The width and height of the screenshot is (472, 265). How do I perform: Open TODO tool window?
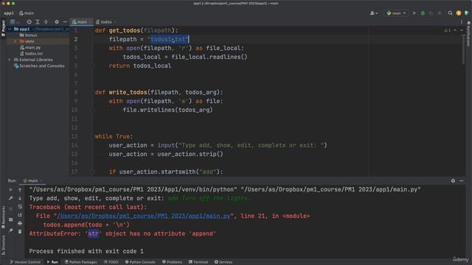[x=111, y=262]
